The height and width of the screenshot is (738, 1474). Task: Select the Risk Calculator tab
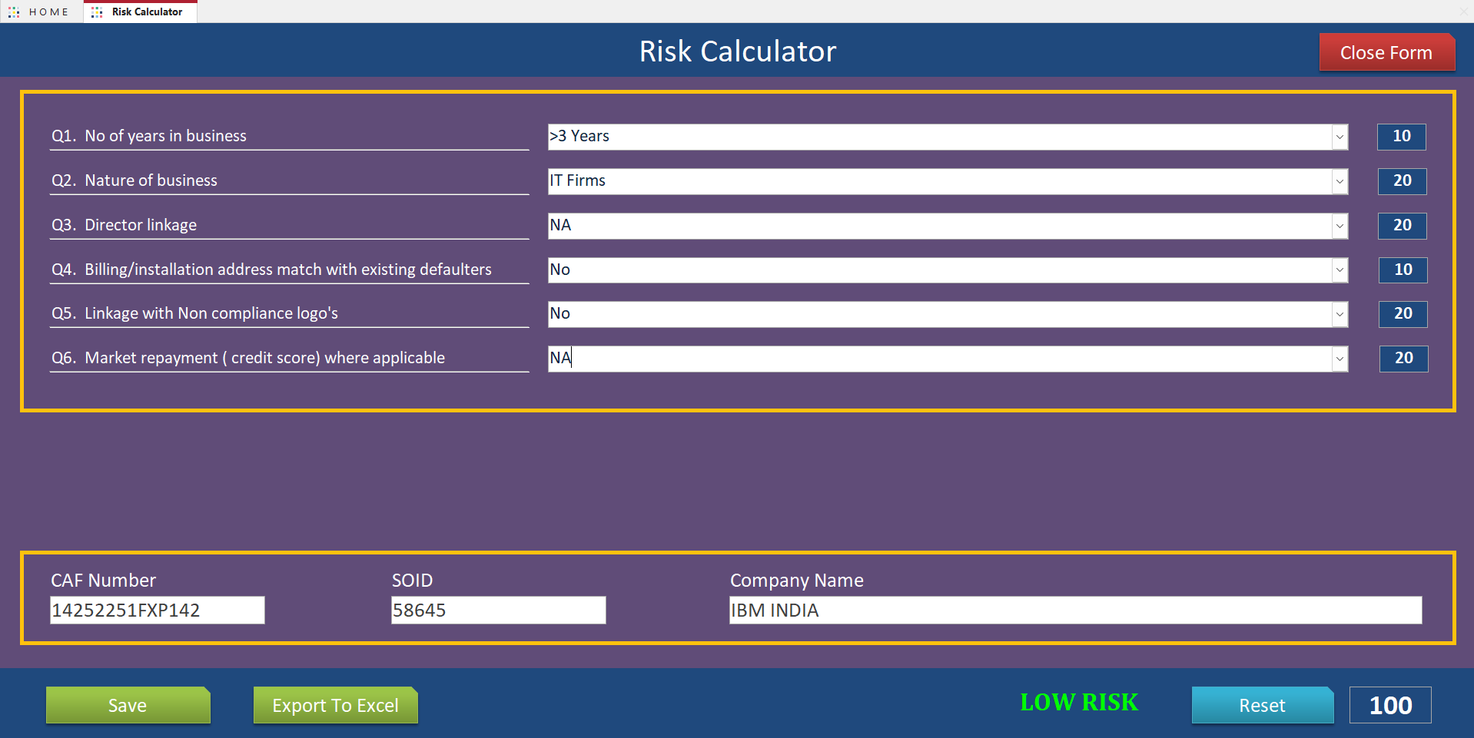pos(146,12)
